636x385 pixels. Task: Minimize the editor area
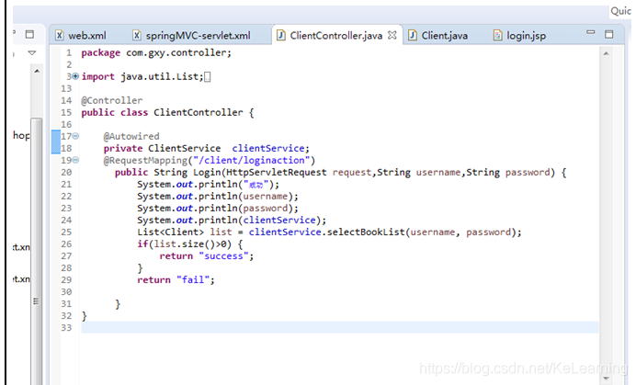(591, 32)
